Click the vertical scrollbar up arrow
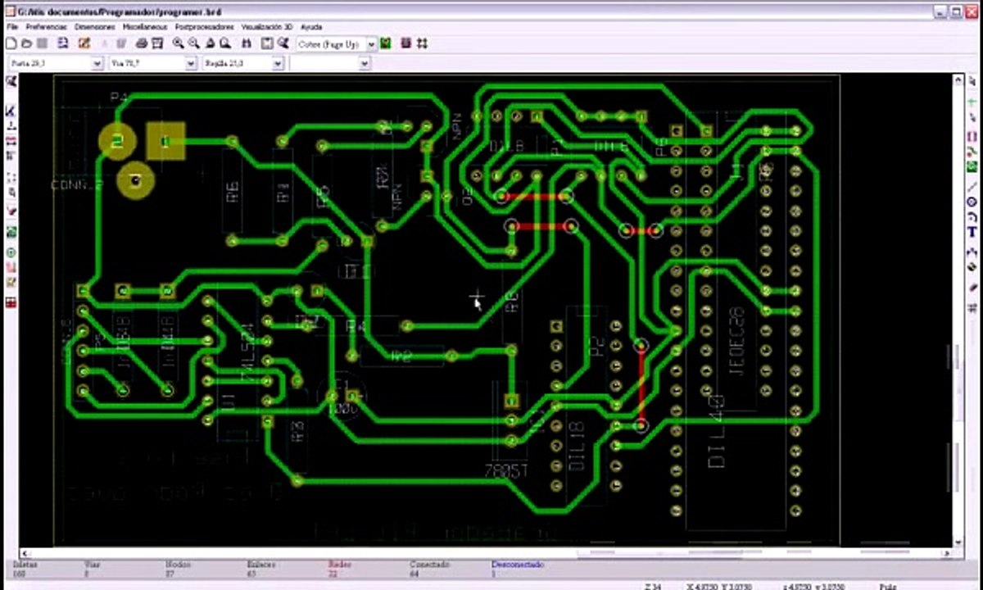The height and width of the screenshot is (590, 983). tap(958, 80)
